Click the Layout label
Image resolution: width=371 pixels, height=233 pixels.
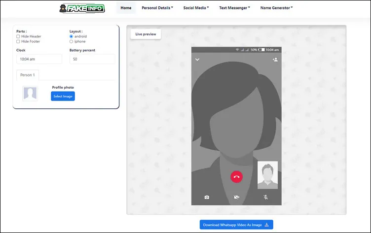click(76, 31)
